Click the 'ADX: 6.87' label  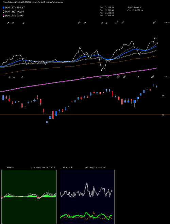pyautogui.click(x=68, y=168)
